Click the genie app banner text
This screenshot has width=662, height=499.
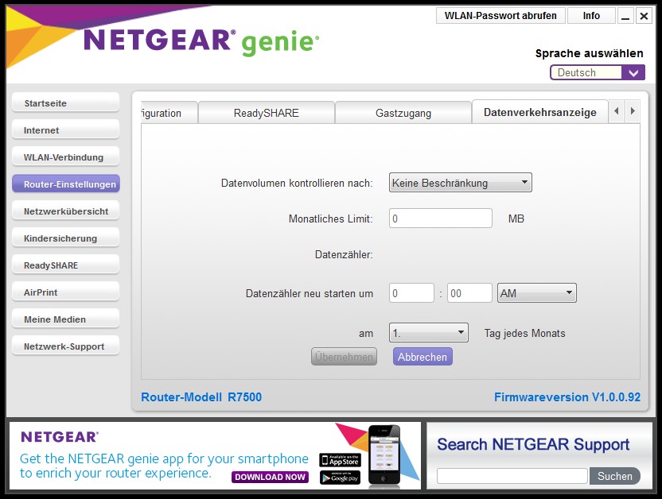pos(164,466)
